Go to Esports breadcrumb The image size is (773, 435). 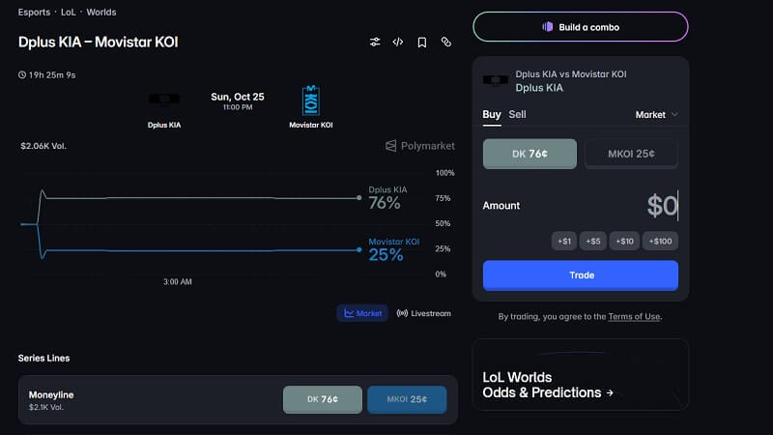pyautogui.click(x=34, y=13)
